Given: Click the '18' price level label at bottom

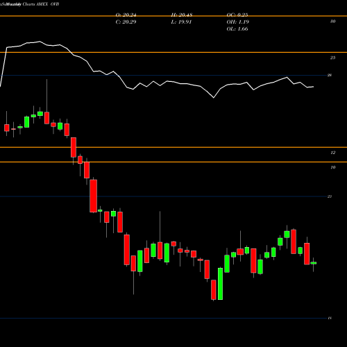Looking at the screenshot, I should coord(330,318).
